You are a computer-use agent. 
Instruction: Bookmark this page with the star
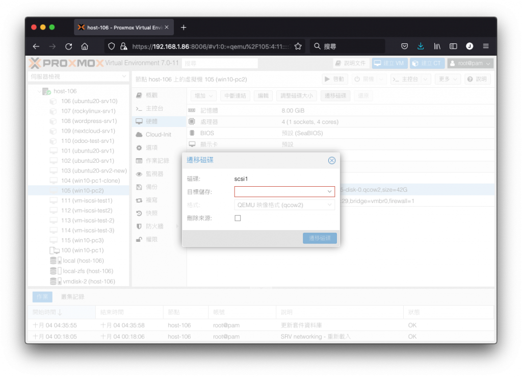298,46
